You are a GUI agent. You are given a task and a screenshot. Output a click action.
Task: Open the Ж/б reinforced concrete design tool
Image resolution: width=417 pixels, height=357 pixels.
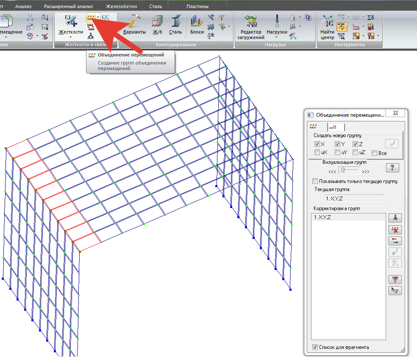click(157, 25)
